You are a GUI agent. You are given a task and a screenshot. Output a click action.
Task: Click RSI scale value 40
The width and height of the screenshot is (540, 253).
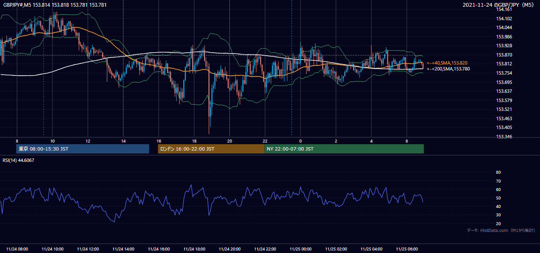pyautogui.click(x=498, y=206)
